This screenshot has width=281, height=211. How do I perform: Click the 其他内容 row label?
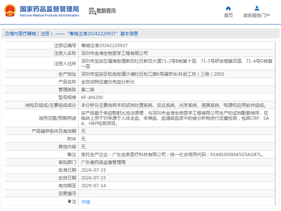67,146
